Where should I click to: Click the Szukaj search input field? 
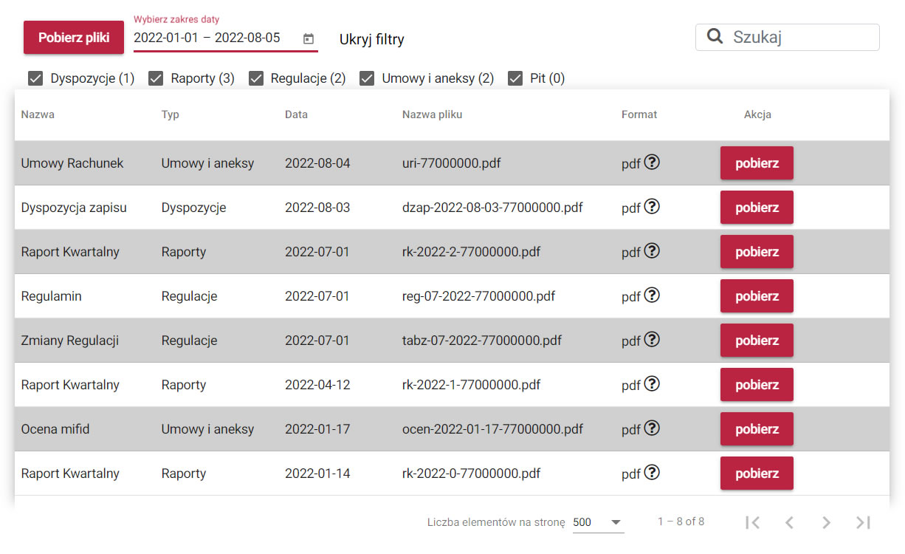coord(801,37)
